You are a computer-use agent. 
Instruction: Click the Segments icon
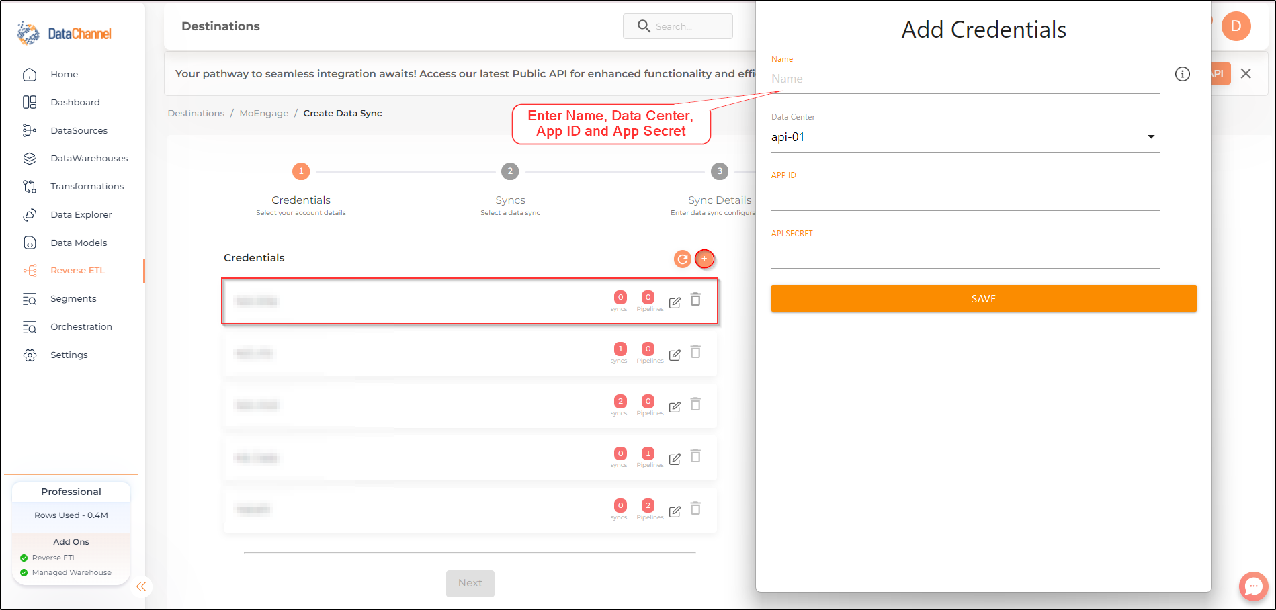[30, 299]
